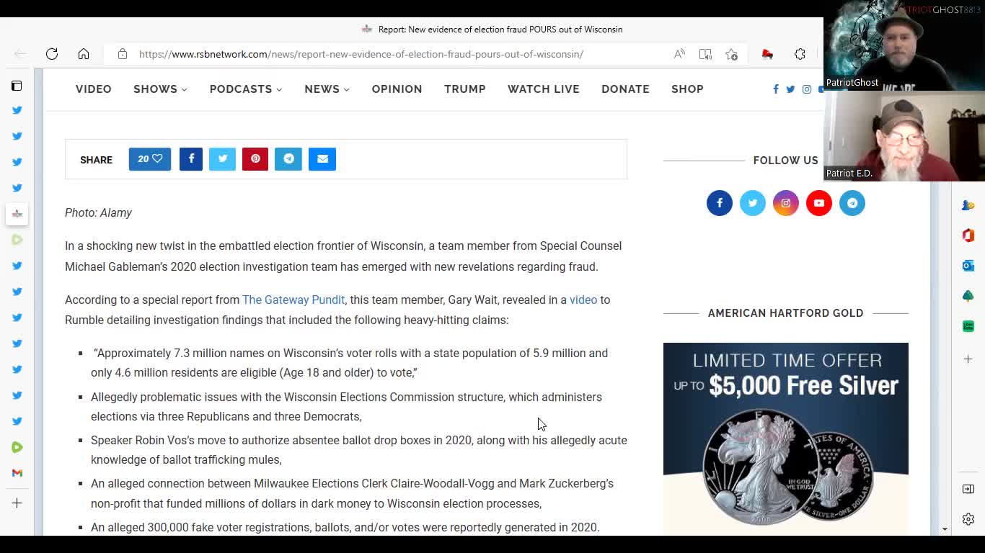
Task: Select the PatriotGhost webcam feed
Action: click(904, 45)
